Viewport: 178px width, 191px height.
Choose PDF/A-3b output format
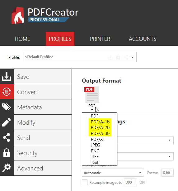tap(100, 133)
